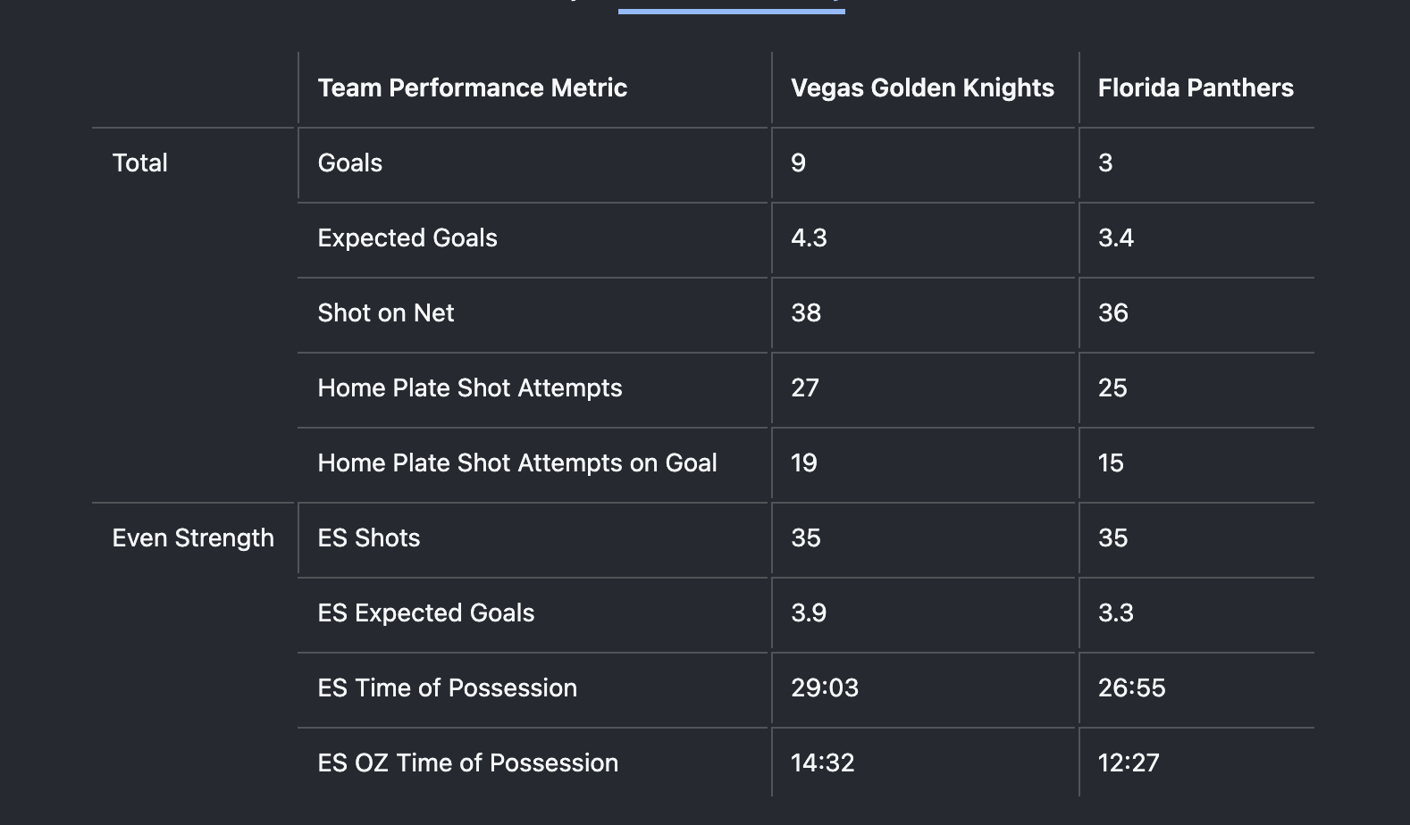Select the Florida Panthers column header
Image resolution: width=1410 pixels, height=825 pixels.
pos(1196,87)
